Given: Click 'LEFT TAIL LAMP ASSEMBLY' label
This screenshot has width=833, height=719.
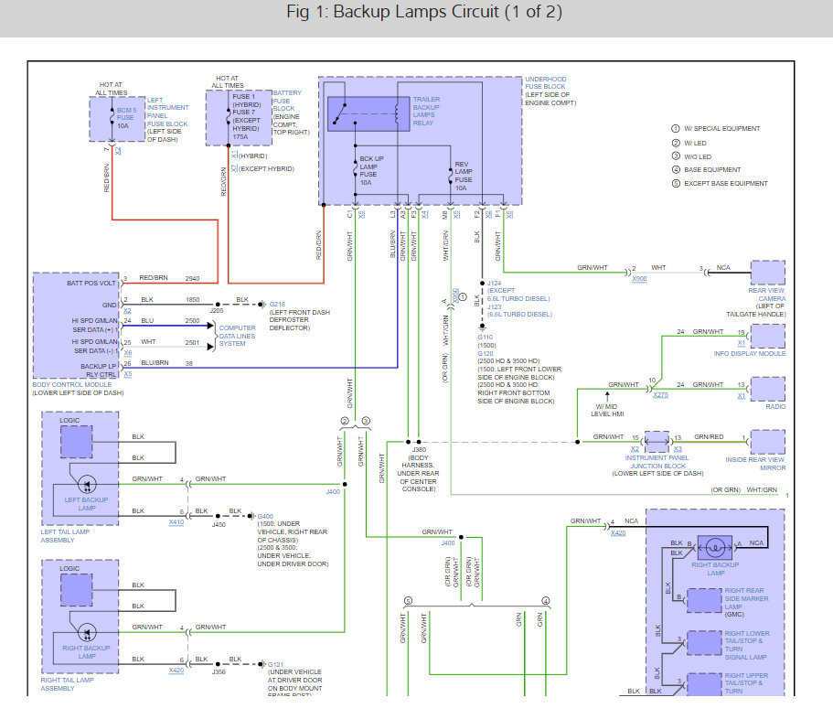Looking at the screenshot, I should (65, 536).
